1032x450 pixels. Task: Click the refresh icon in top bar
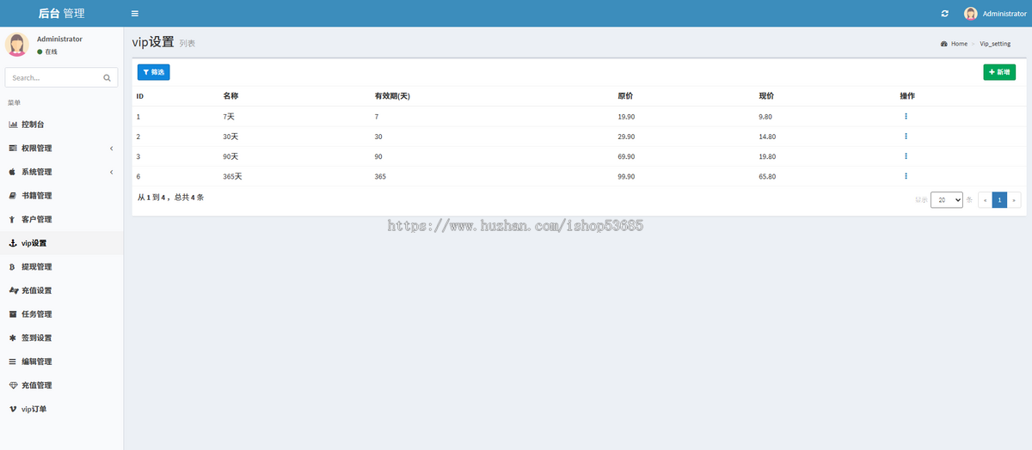[945, 14]
